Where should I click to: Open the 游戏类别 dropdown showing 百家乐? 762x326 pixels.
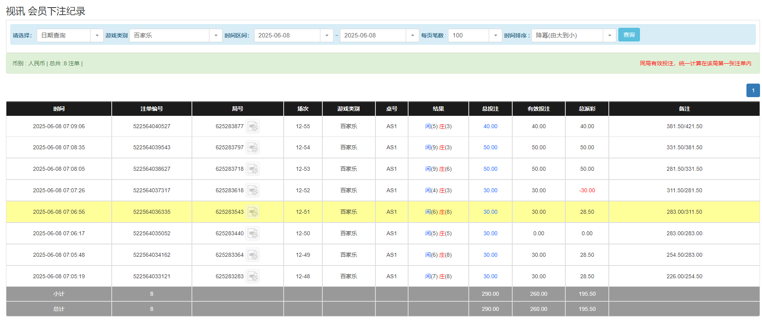(176, 35)
